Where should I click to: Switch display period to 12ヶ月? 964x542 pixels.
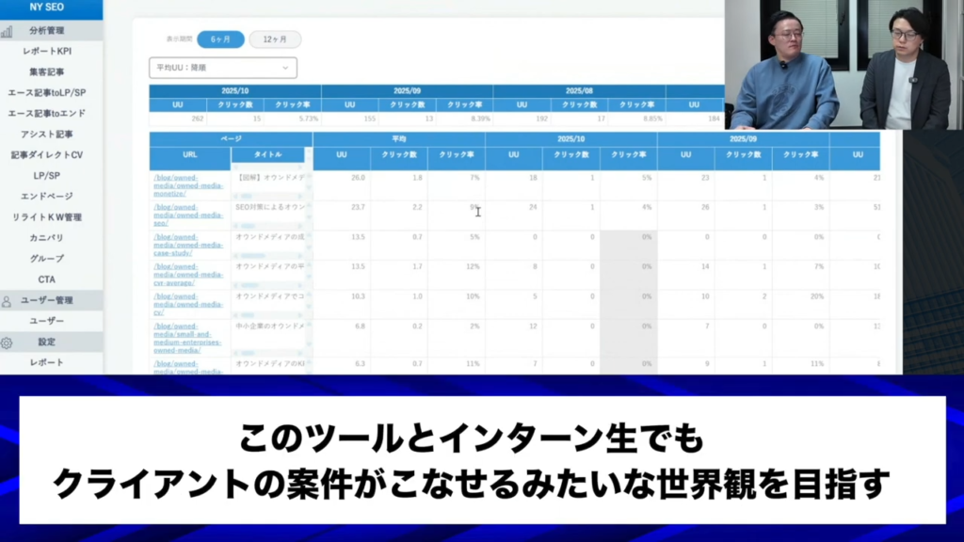275,40
